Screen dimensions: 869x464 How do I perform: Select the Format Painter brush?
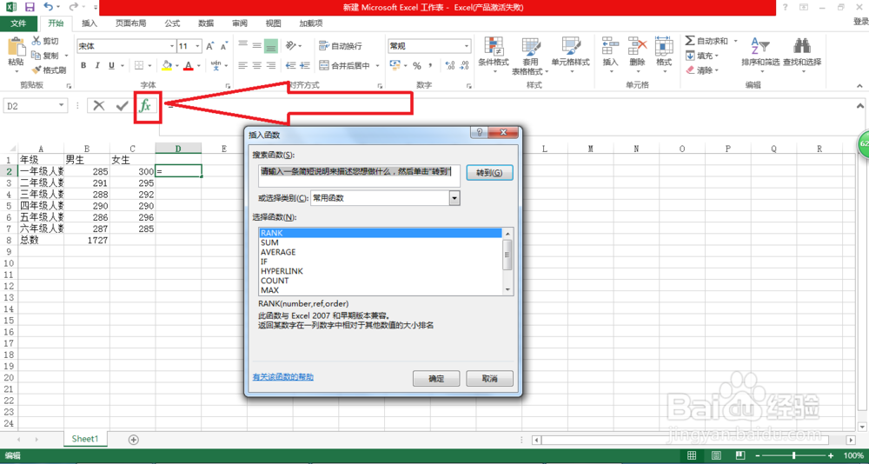point(36,70)
